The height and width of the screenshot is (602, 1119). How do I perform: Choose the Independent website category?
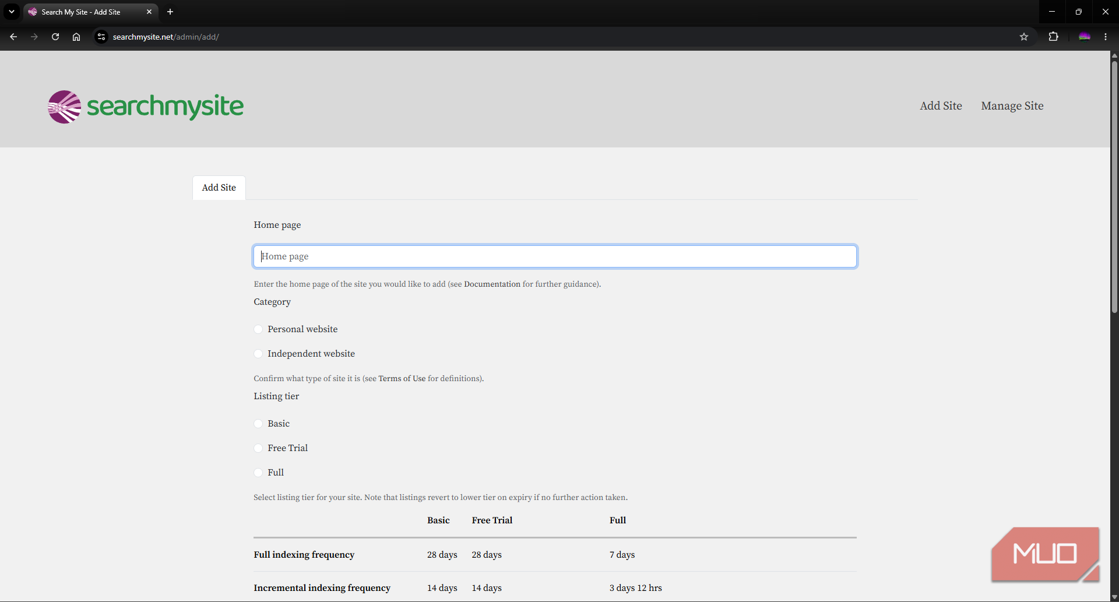[x=258, y=354]
